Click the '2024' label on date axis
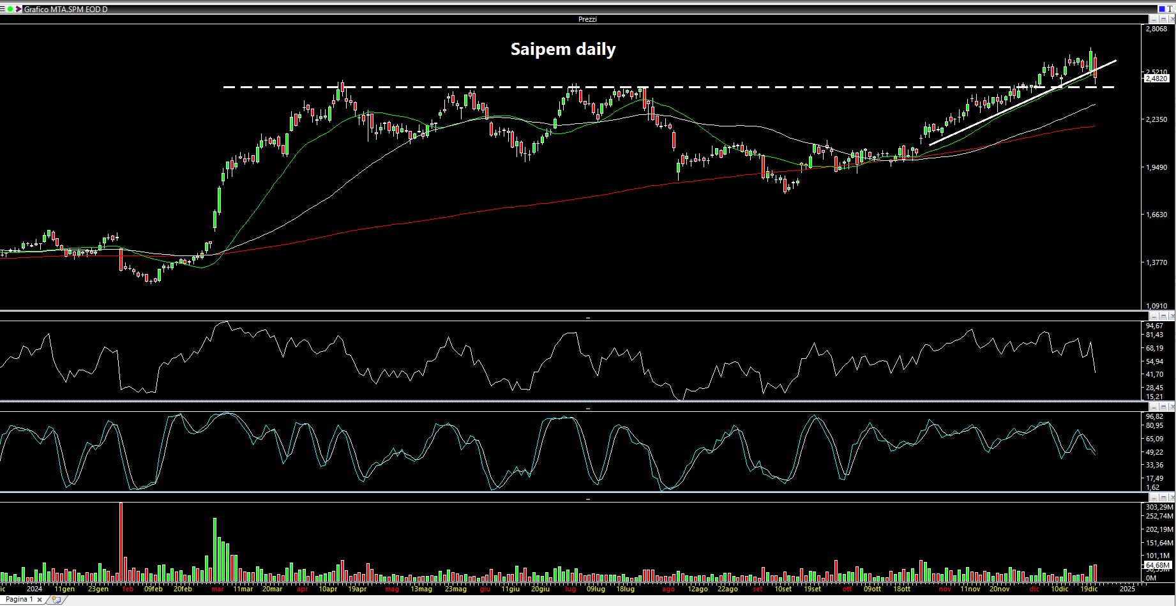This screenshot has width=1176, height=606. [x=34, y=589]
